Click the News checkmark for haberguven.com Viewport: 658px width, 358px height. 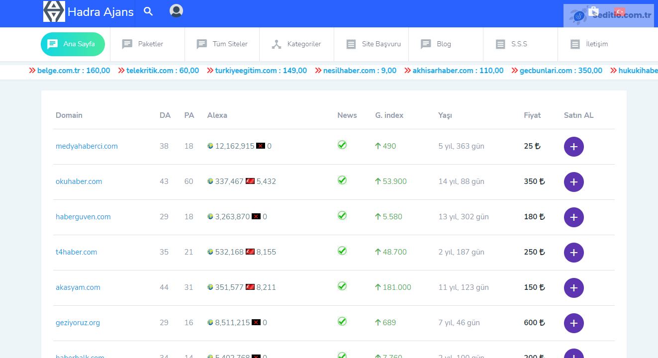pyautogui.click(x=342, y=216)
